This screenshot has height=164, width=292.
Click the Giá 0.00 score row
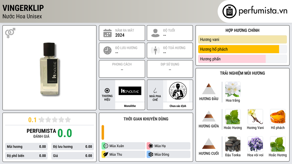(72, 156)
